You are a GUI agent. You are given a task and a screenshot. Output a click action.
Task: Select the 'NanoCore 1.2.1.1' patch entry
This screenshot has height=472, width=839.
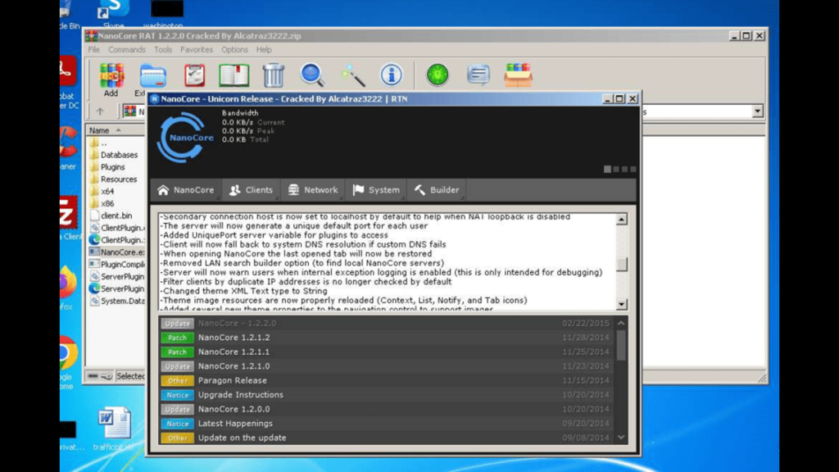point(387,352)
